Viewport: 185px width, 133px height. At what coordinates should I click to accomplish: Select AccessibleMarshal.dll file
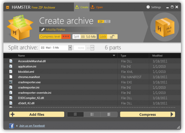(x=92, y=61)
